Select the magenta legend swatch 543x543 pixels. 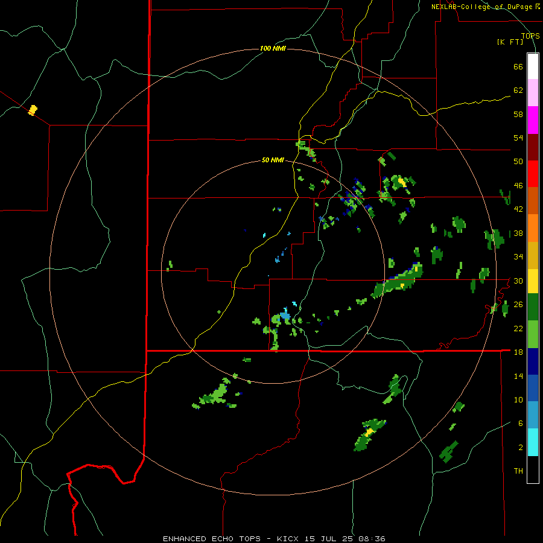pyautogui.click(x=533, y=120)
